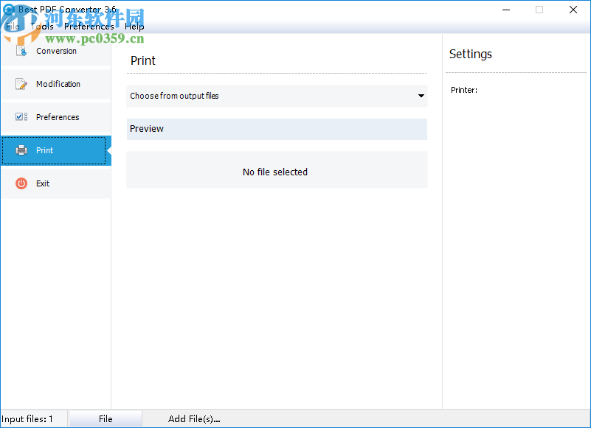Click the Printer setting in the Settings panel

[463, 90]
